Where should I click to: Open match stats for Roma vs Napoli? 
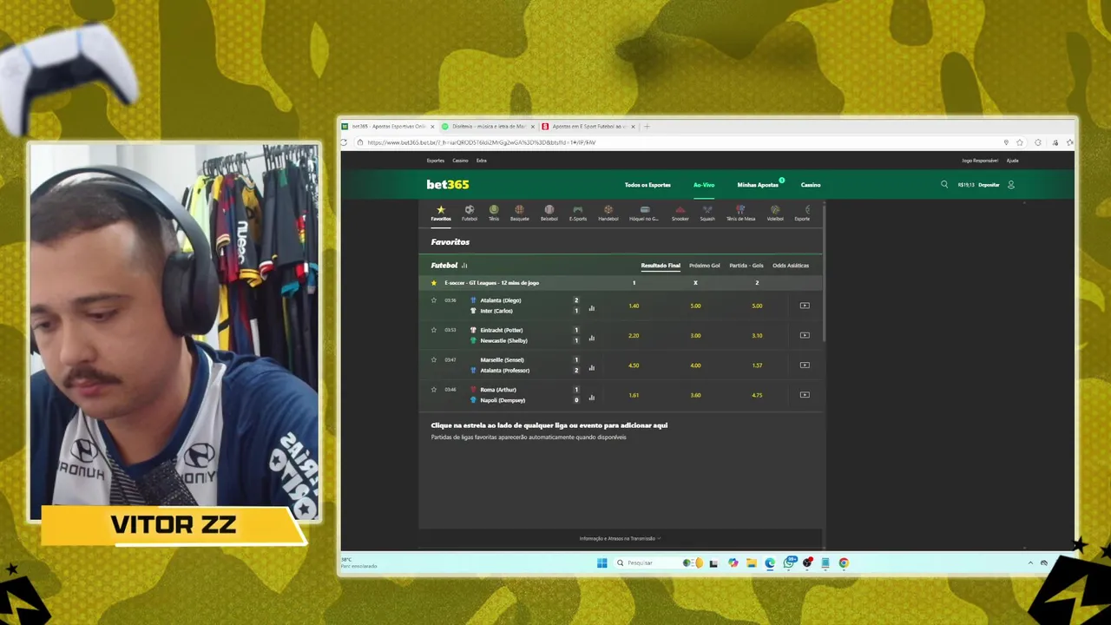[592, 398]
